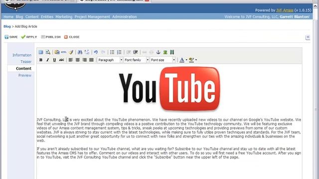Publish the blog article

pos(51,37)
